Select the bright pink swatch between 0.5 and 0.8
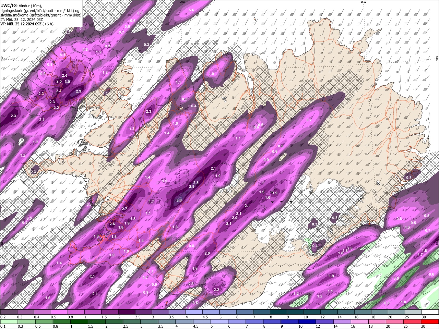Viewport: 439px width, 329px height. [59, 312]
